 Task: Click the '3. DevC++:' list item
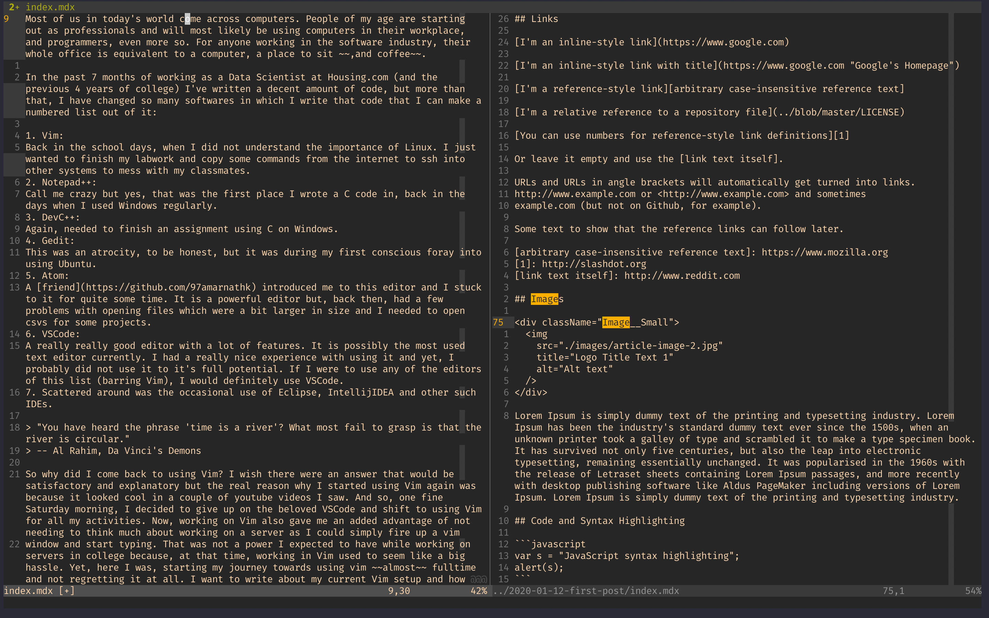point(53,217)
